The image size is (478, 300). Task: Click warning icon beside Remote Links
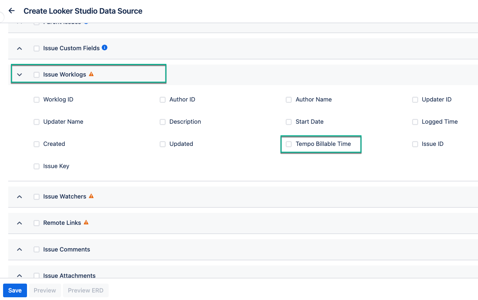(x=86, y=222)
